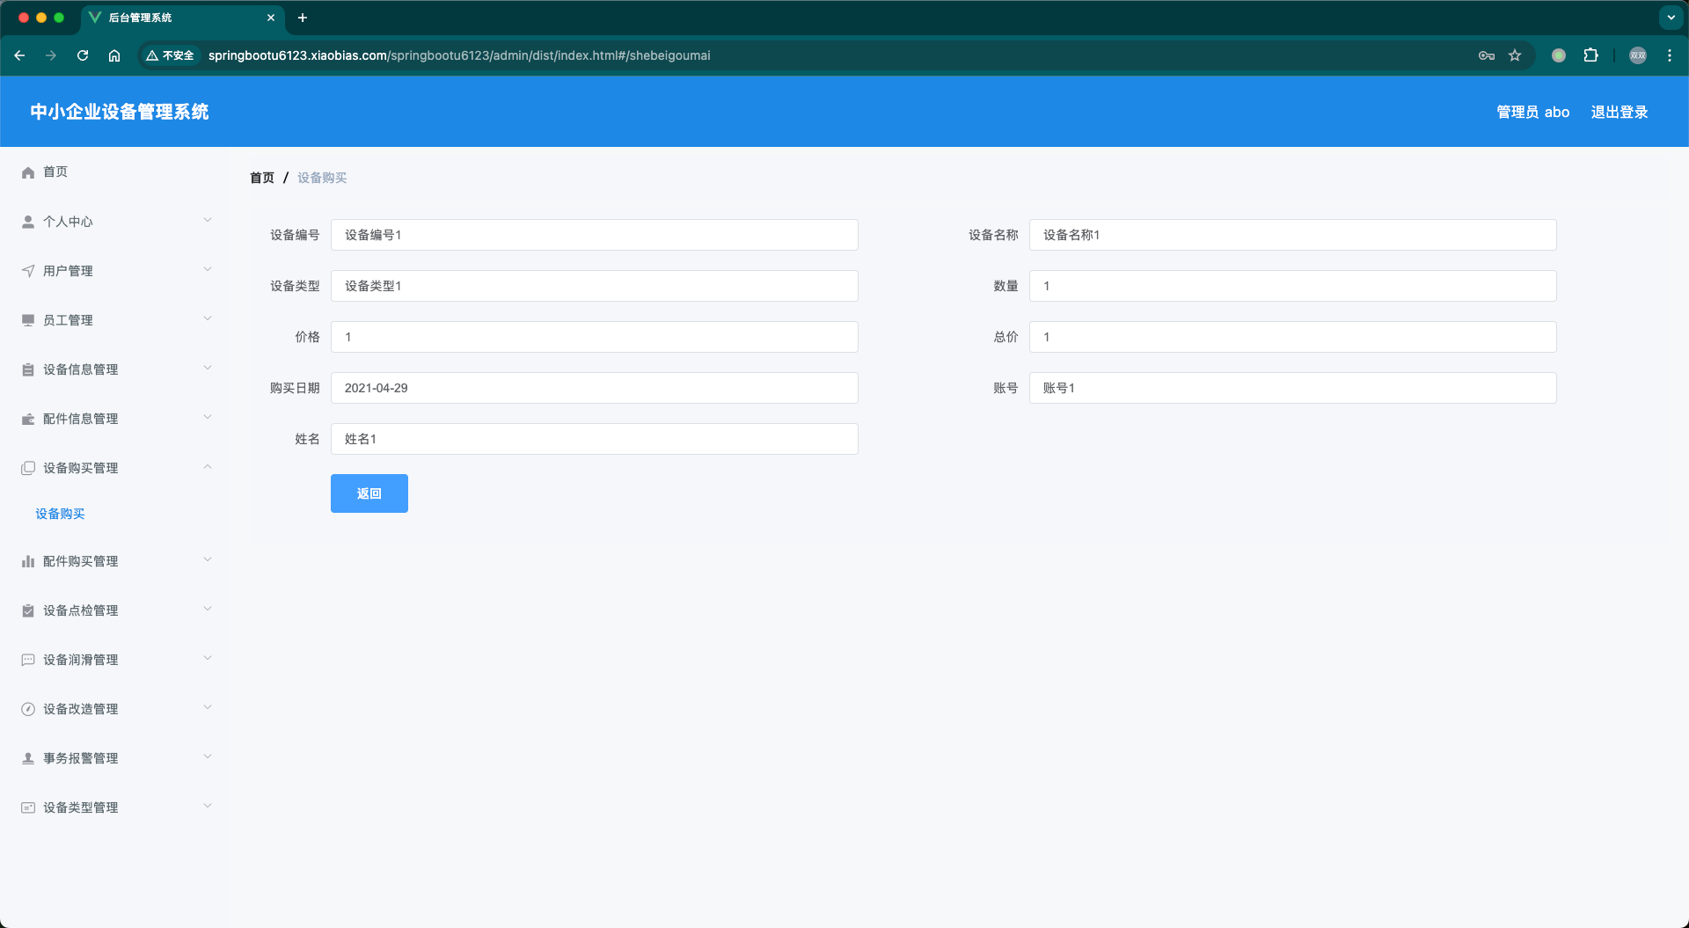1689x928 pixels.
Task: Click the bar-chart icon beside 配件购买管理
Action: [28, 561]
